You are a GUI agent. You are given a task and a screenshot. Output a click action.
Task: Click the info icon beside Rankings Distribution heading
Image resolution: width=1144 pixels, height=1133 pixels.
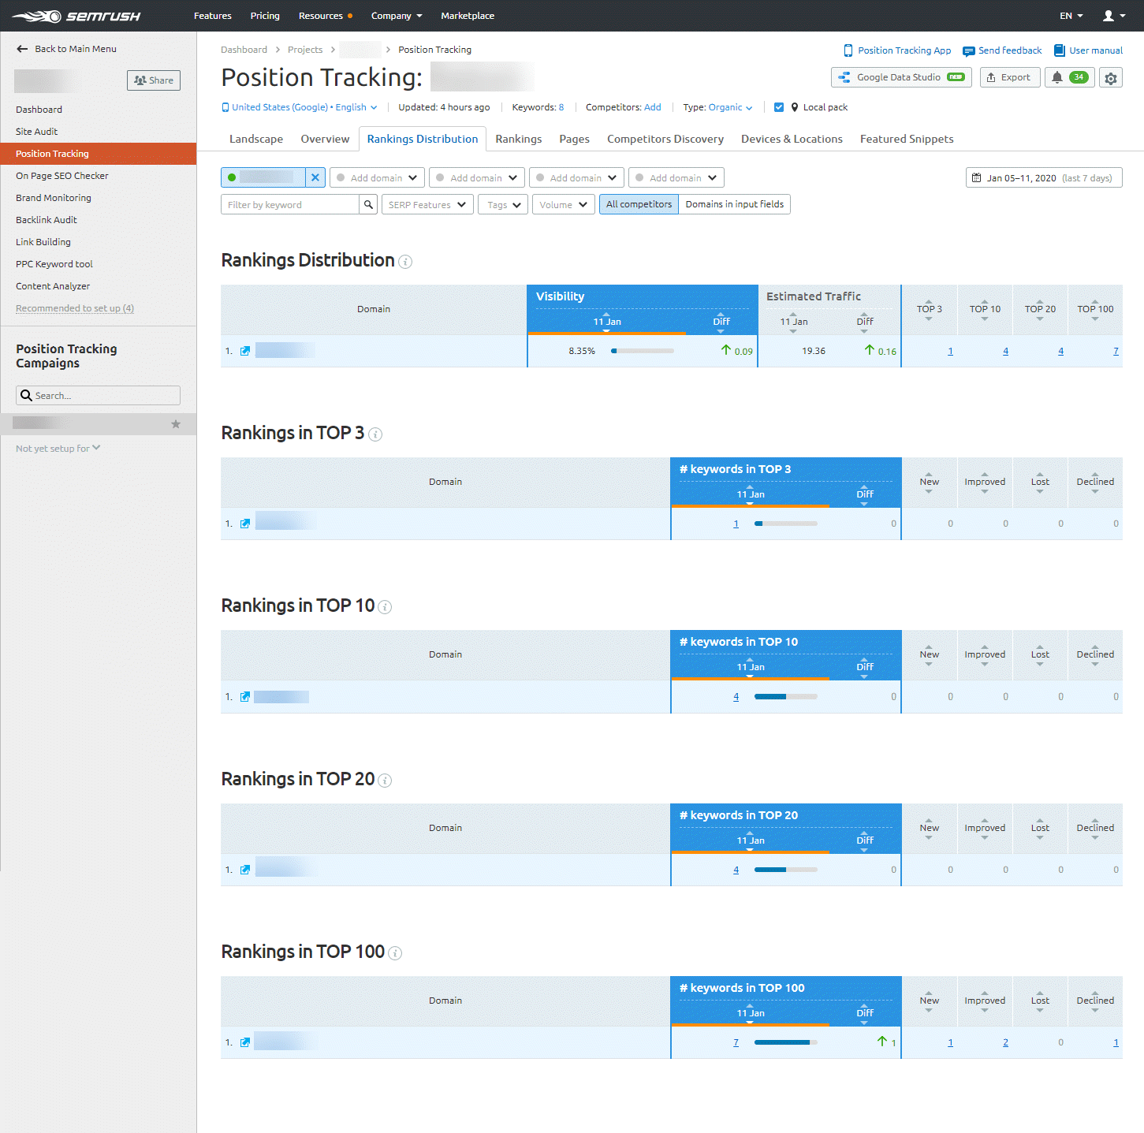tap(405, 262)
